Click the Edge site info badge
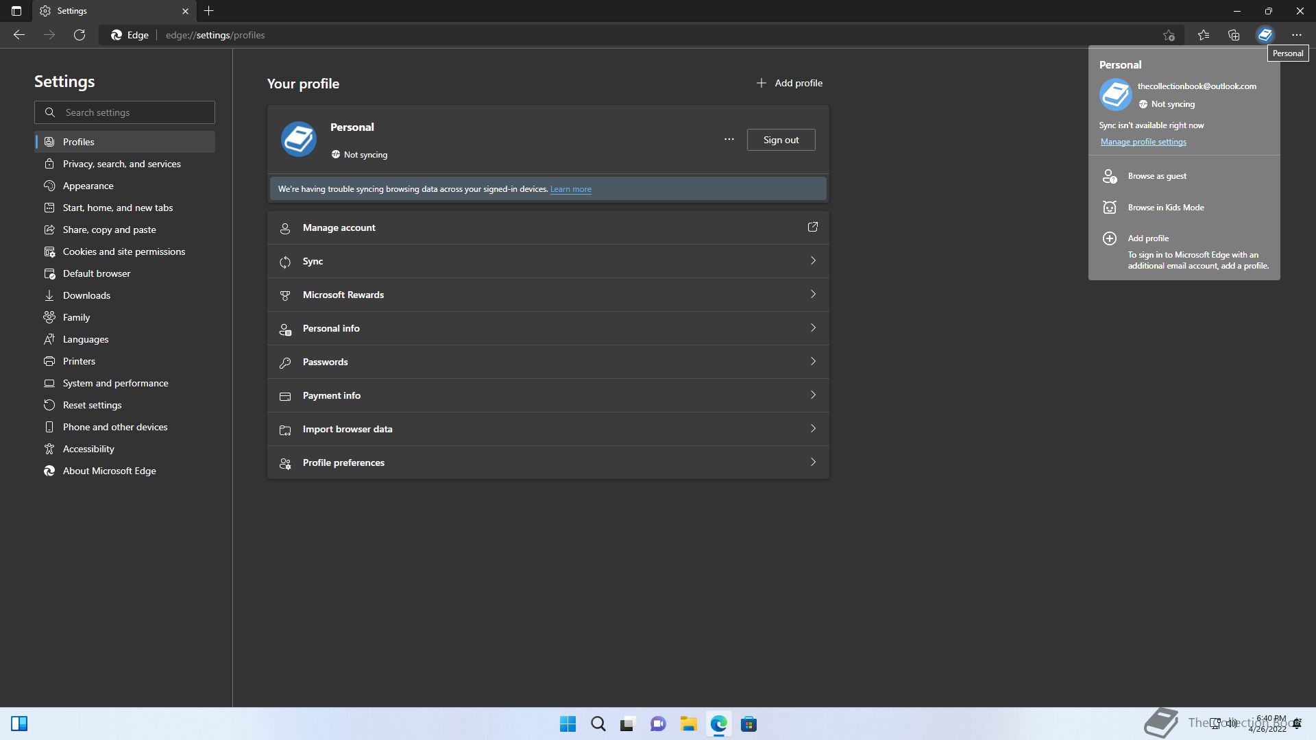The height and width of the screenshot is (740, 1316). (130, 35)
